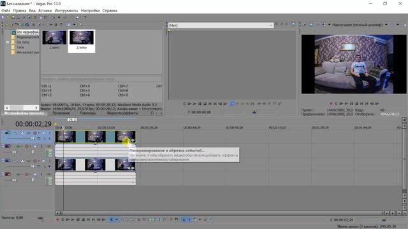Click the tag search input field
408x229 pixels.
pyautogui.click(x=101, y=79)
